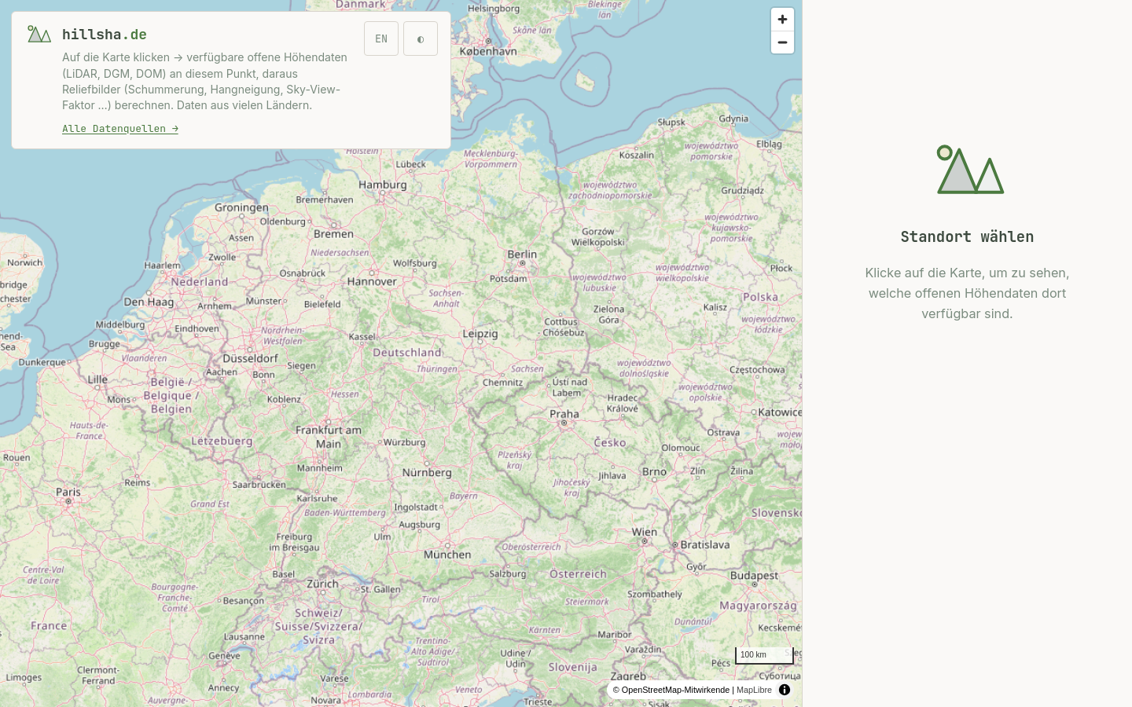Click Leipzig on the map

pyautogui.click(x=480, y=334)
